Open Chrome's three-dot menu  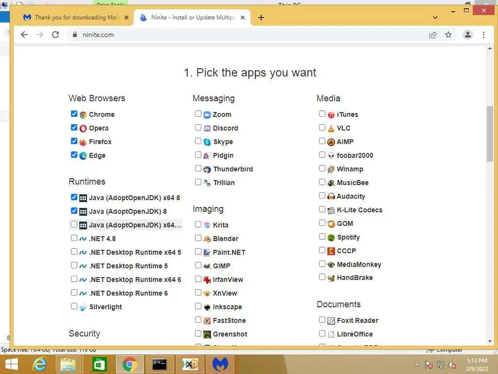pyautogui.click(x=483, y=35)
